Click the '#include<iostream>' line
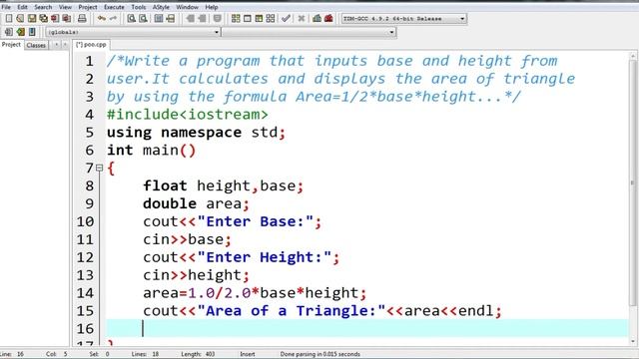The image size is (639, 359). tap(188, 115)
